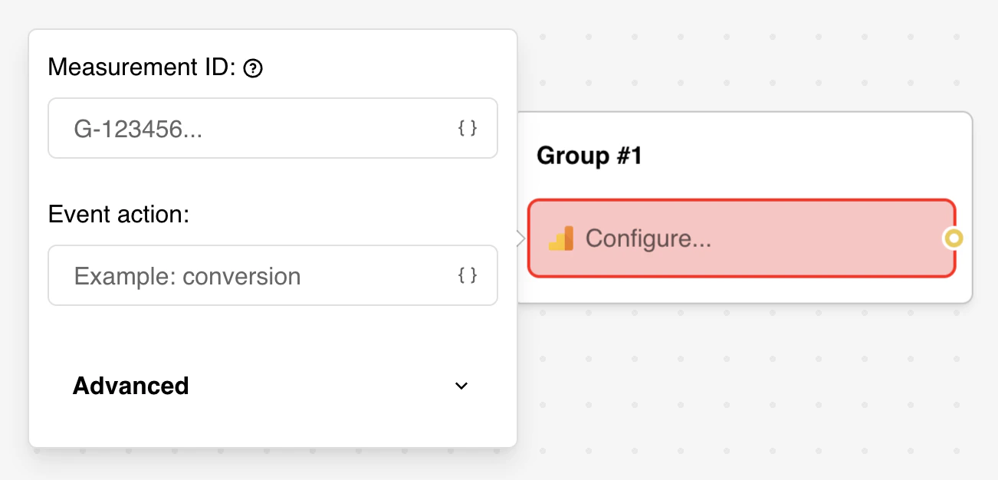Viewport: 998px width, 480px height.
Task: Collapse the Advanced options panel
Action: (x=461, y=386)
